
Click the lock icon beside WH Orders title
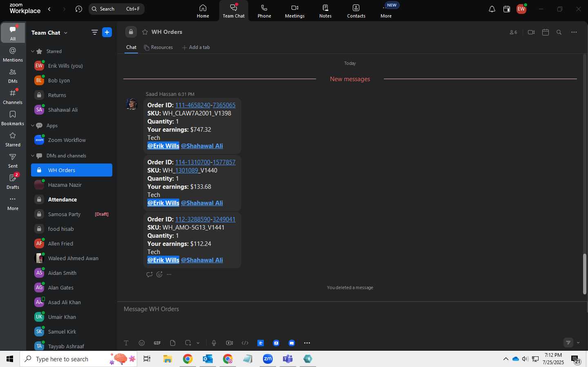(131, 32)
